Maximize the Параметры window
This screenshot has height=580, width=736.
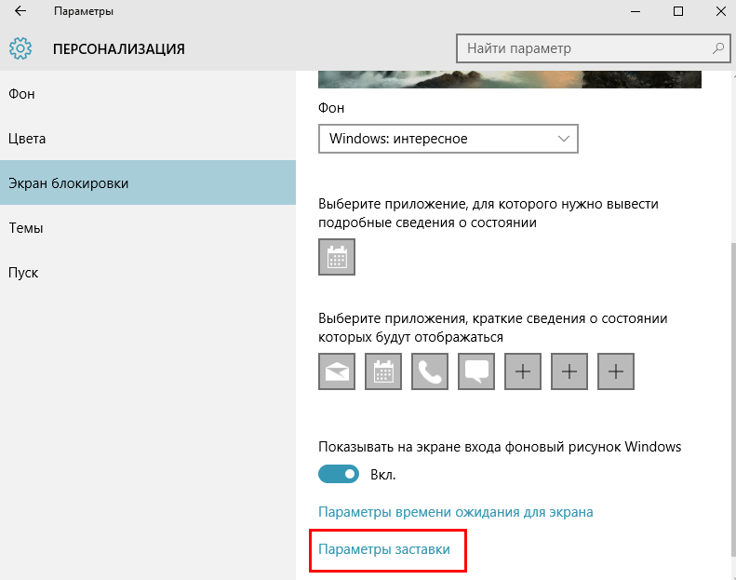[677, 11]
